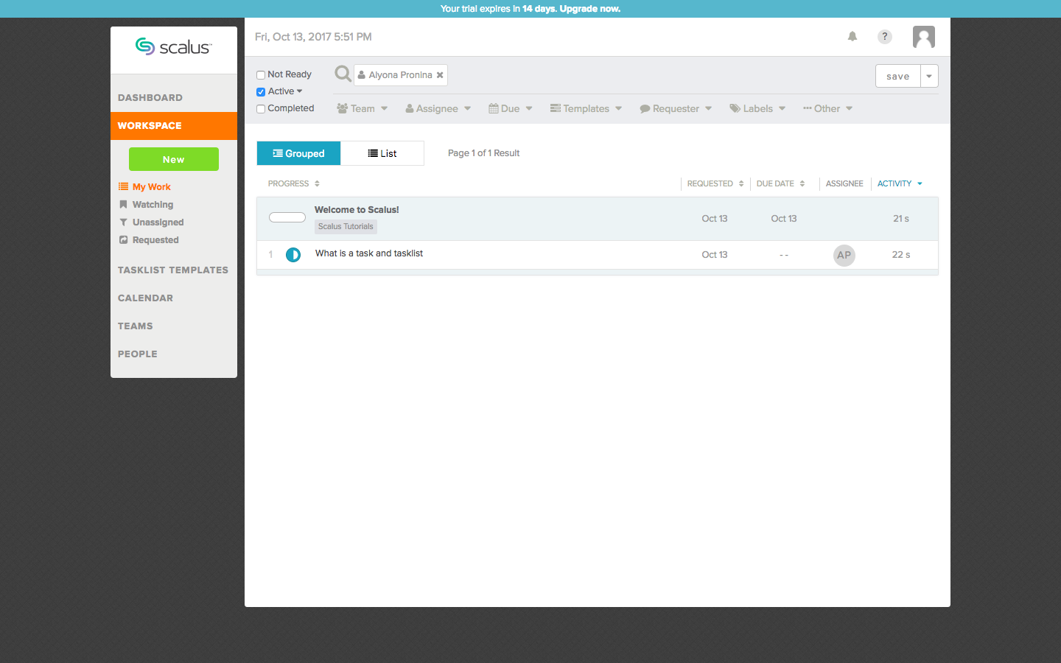The height and width of the screenshot is (663, 1061).
Task: Switch to List view
Action: pyautogui.click(x=382, y=153)
